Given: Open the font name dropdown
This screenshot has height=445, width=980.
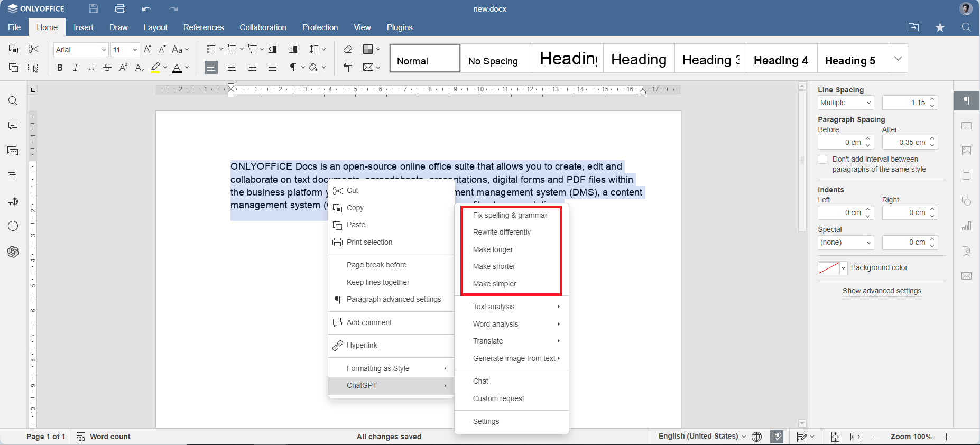Looking at the screenshot, I should pos(104,50).
